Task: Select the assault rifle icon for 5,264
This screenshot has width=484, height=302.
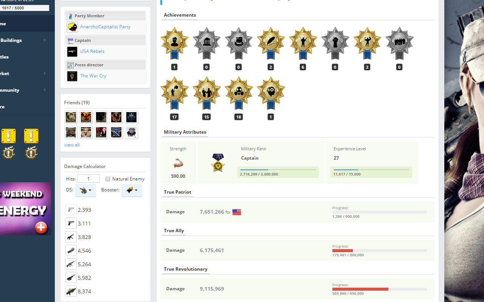Action: (x=71, y=264)
